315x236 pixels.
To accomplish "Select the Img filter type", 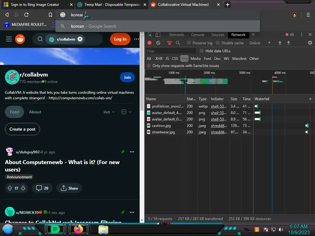I will 184,59.
